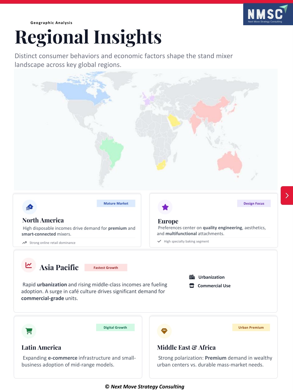This screenshot has height=391, width=293.
Task: Click the Latin America shopping cart icon
Action: [x=29, y=331]
